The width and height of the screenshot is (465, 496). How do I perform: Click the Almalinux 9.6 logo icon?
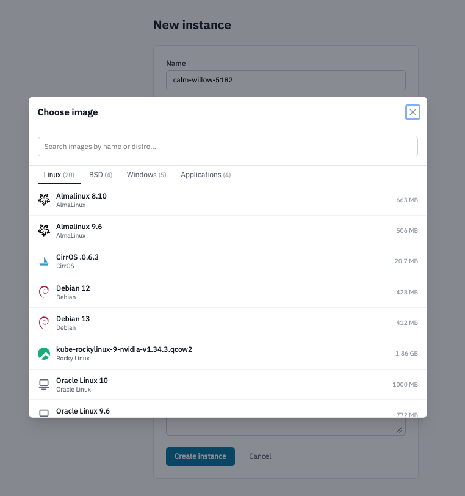coord(44,230)
